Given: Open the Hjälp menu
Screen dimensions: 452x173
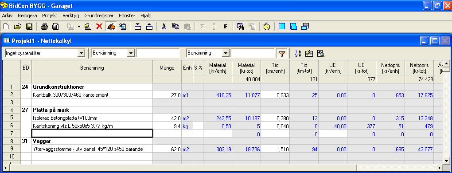Looking at the screenshot, I should [146, 16].
